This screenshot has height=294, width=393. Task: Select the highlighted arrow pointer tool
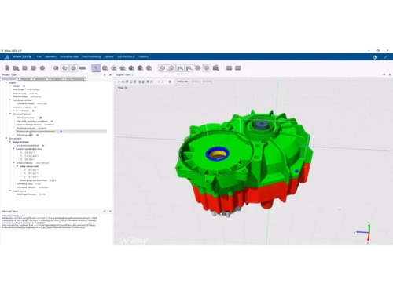(96, 68)
